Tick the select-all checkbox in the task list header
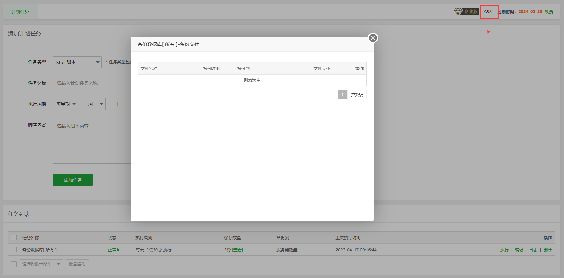 (14, 237)
